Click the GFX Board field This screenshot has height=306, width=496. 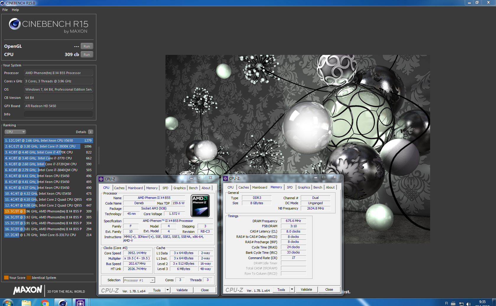pyautogui.click(x=58, y=106)
